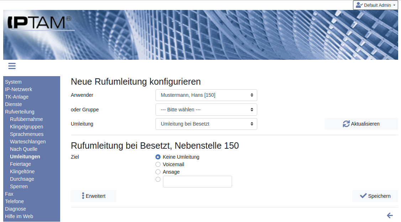
Task: Open the Anwender dropdown
Action: point(206,95)
